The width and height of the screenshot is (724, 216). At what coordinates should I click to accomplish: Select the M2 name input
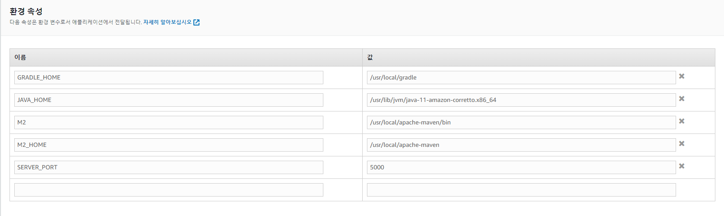coord(168,123)
